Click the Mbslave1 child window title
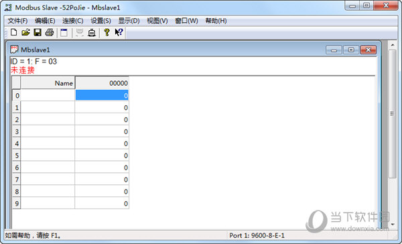The width and height of the screenshot is (402, 244). pos(36,50)
